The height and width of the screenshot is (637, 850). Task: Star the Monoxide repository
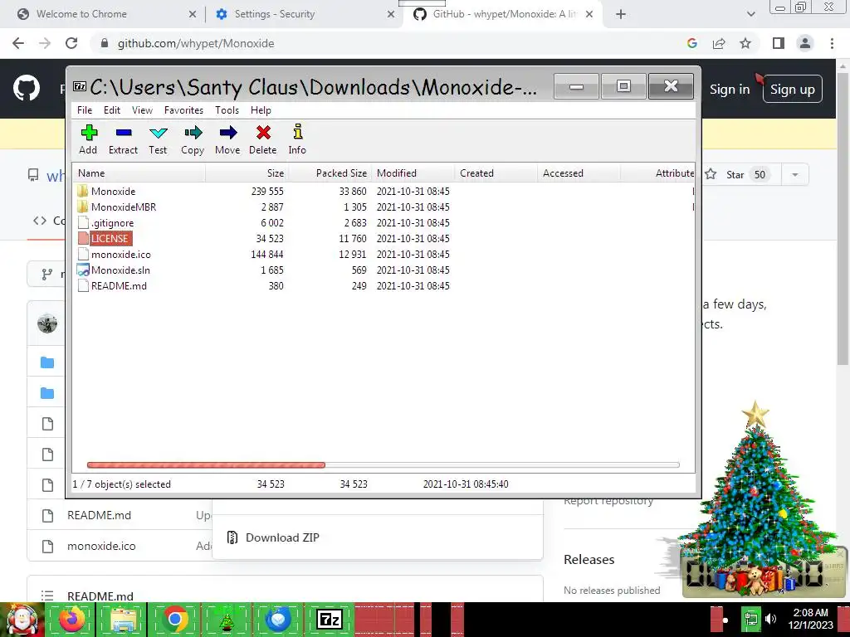[x=736, y=174]
